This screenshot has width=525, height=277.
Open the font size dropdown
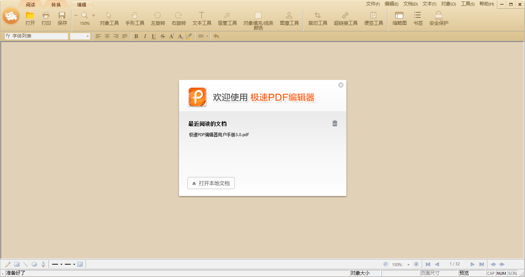pyautogui.click(x=87, y=36)
